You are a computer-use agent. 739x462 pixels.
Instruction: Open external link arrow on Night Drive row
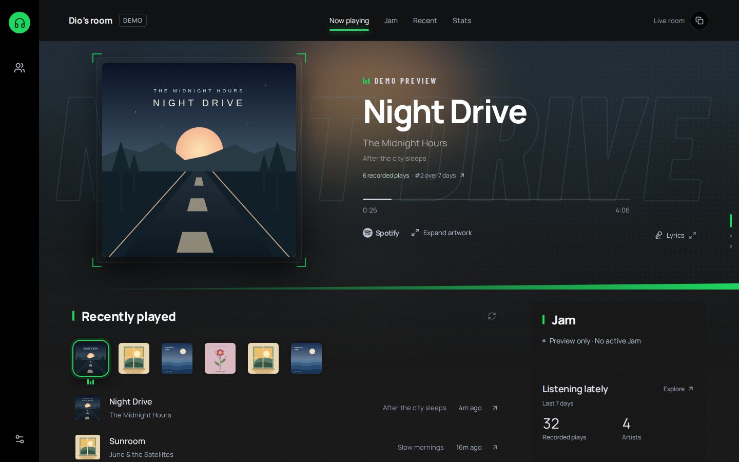[x=495, y=408]
